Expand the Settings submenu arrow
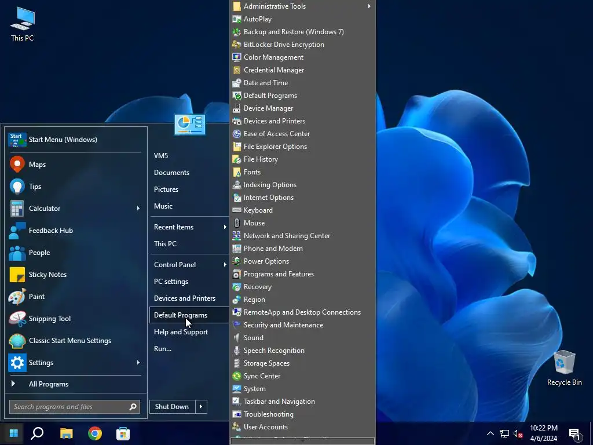 [138, 363]
